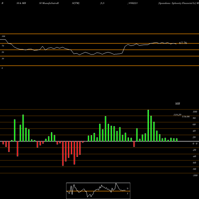Click the RSI axis label 50
This screenshot has height=199, width=199.
tap(3, 52)
